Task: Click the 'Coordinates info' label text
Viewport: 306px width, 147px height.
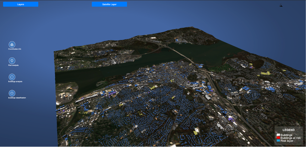Action: coord(15,49)
